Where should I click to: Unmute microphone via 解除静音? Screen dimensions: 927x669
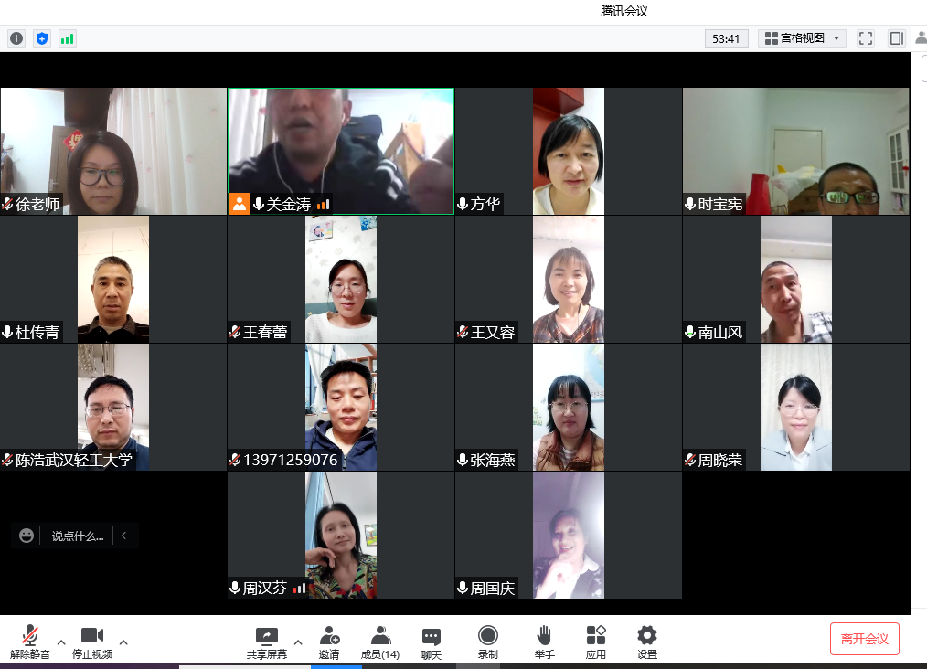point(30,642)
